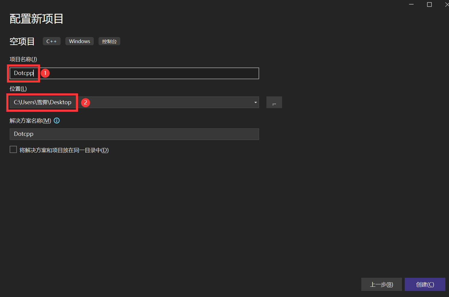449x297 pixels.
Task: Click the solution name Dotcpp input field
Action: tap(134, 134)
